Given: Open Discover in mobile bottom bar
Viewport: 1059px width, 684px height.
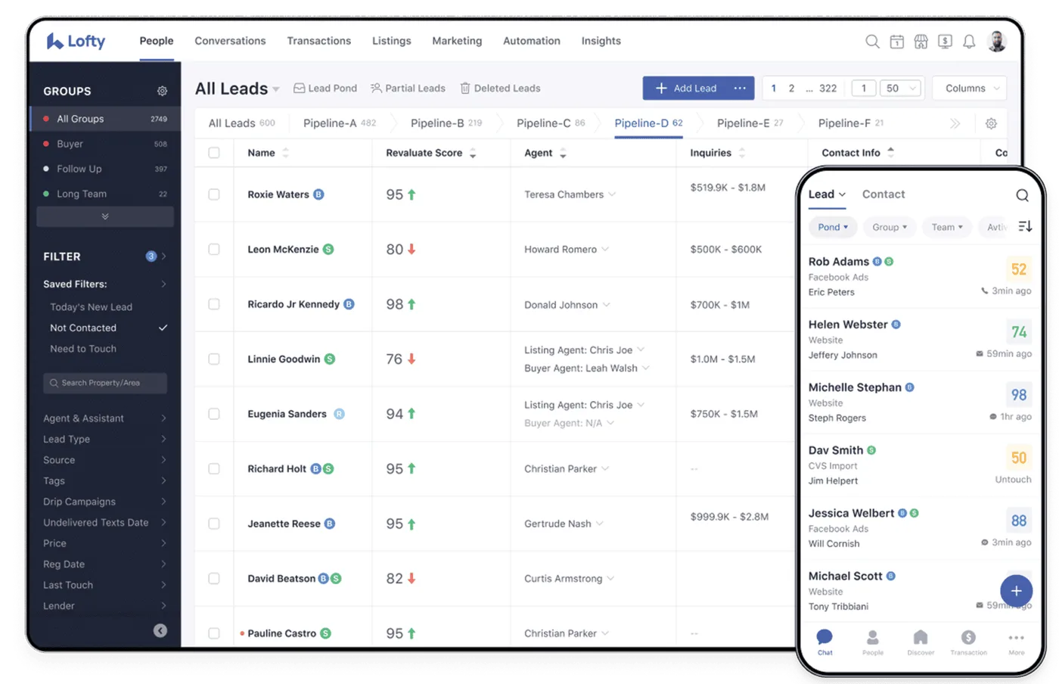Looking at the screenshot, I should tap(921, 642).
